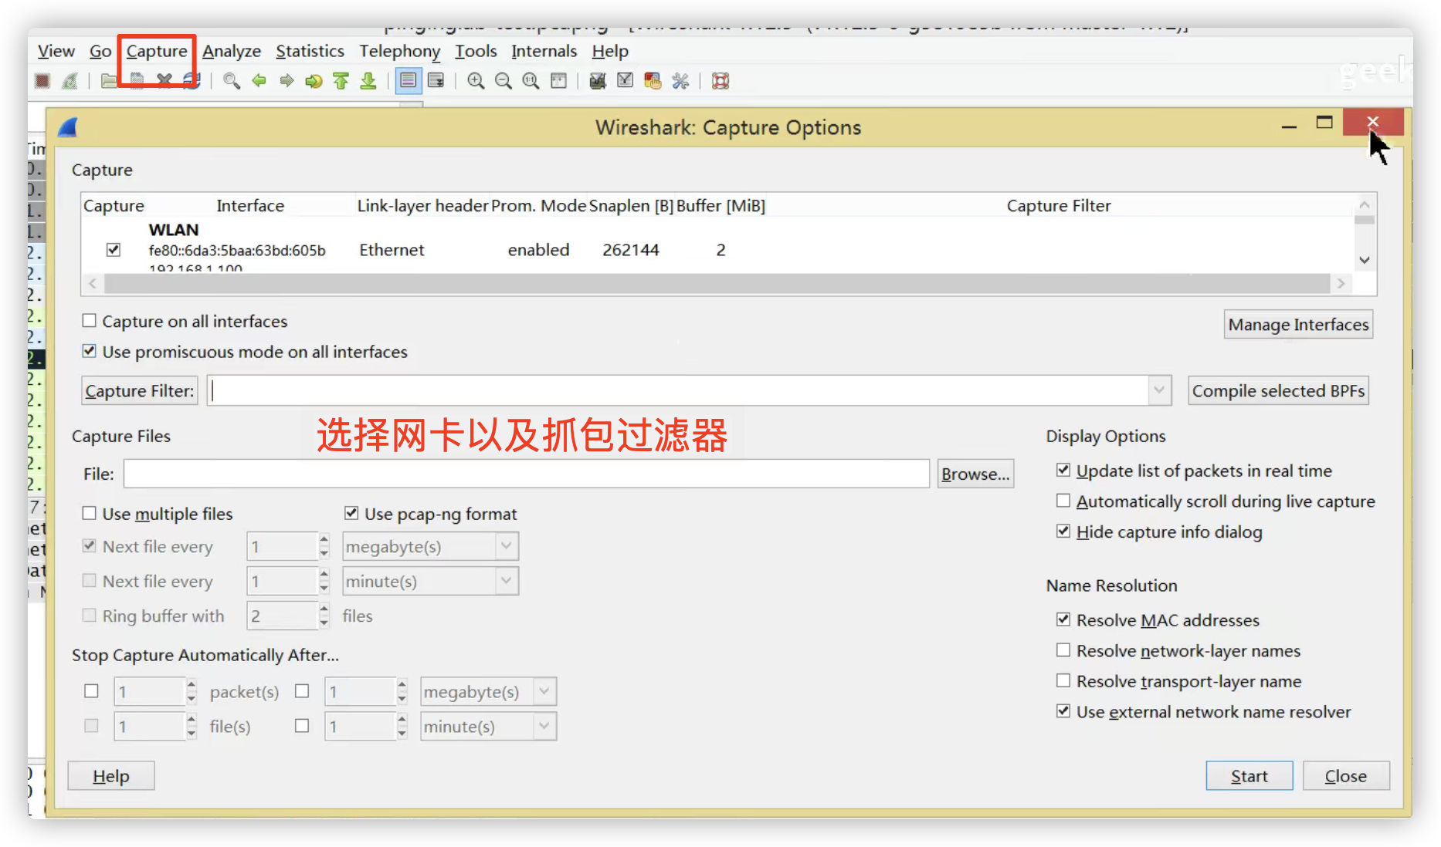Image resolution: width=1441 pixels, height=847 pixels.
Task: Open the Capture Filter history dropdown
Action: point(1159,390)
